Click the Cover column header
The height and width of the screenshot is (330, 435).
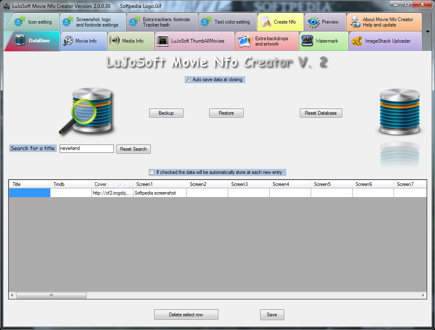(112, 184)
